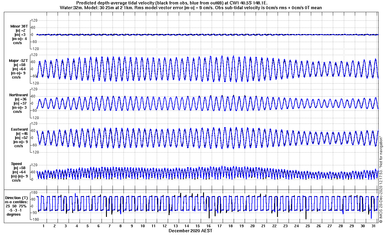Click the 'Eastward' panel label
This screenshot has height=237, width=386.
click(19, 129)
